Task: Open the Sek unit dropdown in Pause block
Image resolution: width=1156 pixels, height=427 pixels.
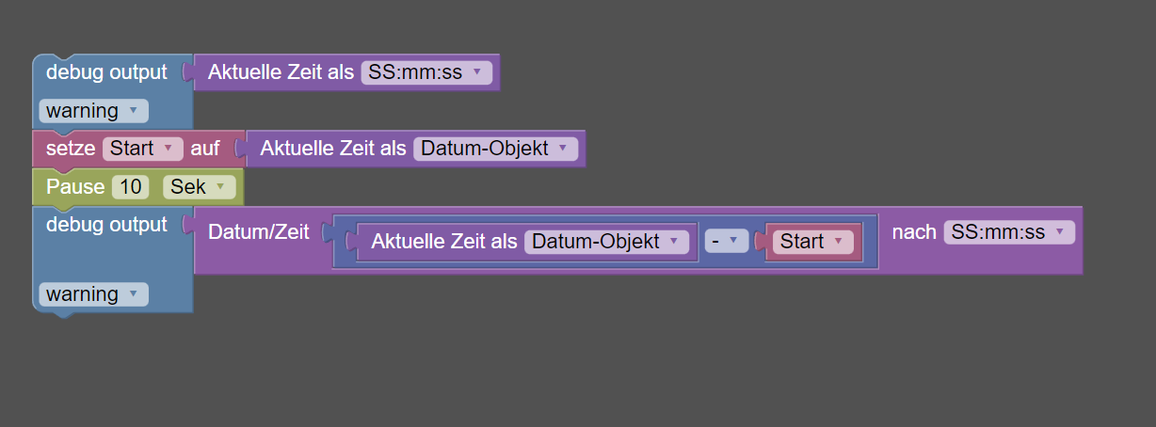Action: [199, 187]
